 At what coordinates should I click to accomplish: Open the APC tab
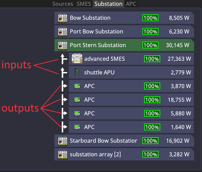coord(131,4)
